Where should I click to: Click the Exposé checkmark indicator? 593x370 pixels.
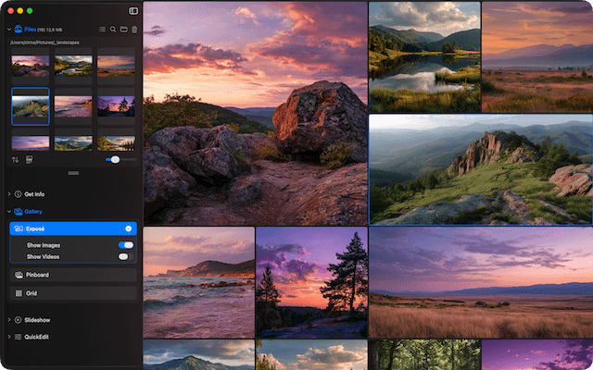[128, 228]
